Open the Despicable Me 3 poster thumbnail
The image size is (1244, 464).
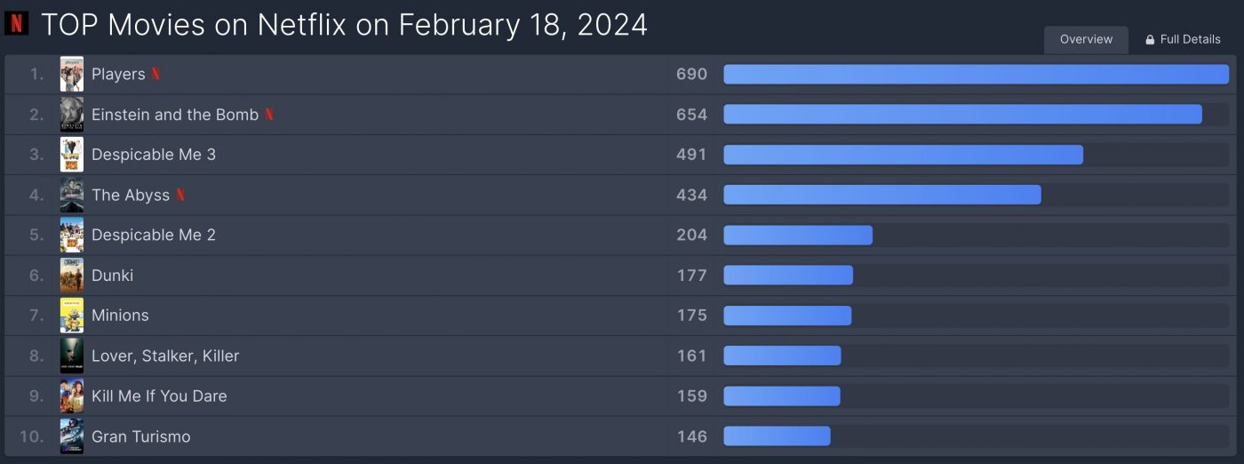[72, 155]
